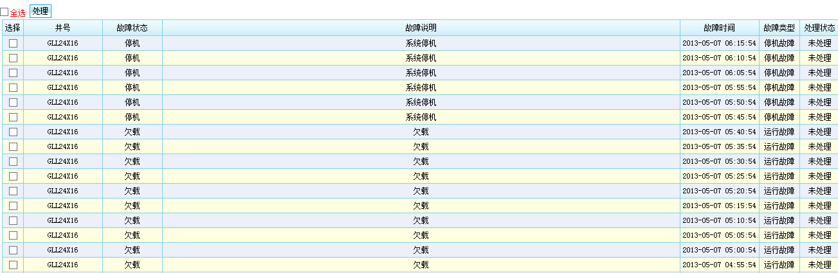Click 系统停机 description in the 06:10:54 row
838x273 pixels.
pyautogui.click(x=421, y=58)
